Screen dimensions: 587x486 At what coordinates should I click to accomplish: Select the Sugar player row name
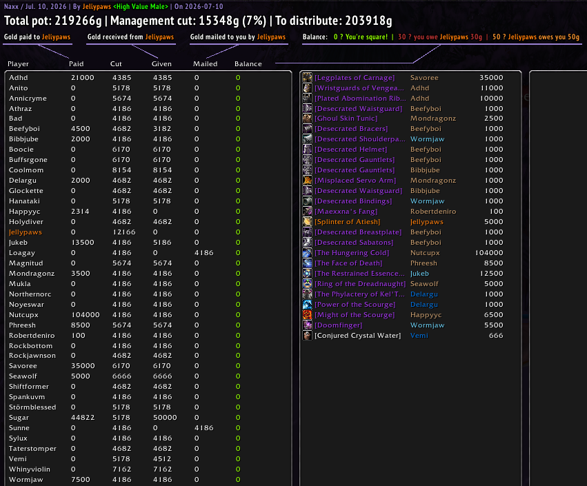tap(19, 418)
